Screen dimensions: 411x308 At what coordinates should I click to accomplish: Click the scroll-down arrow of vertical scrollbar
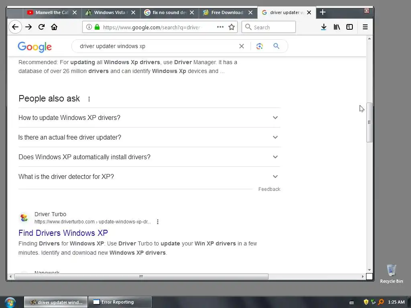[369, 270]
